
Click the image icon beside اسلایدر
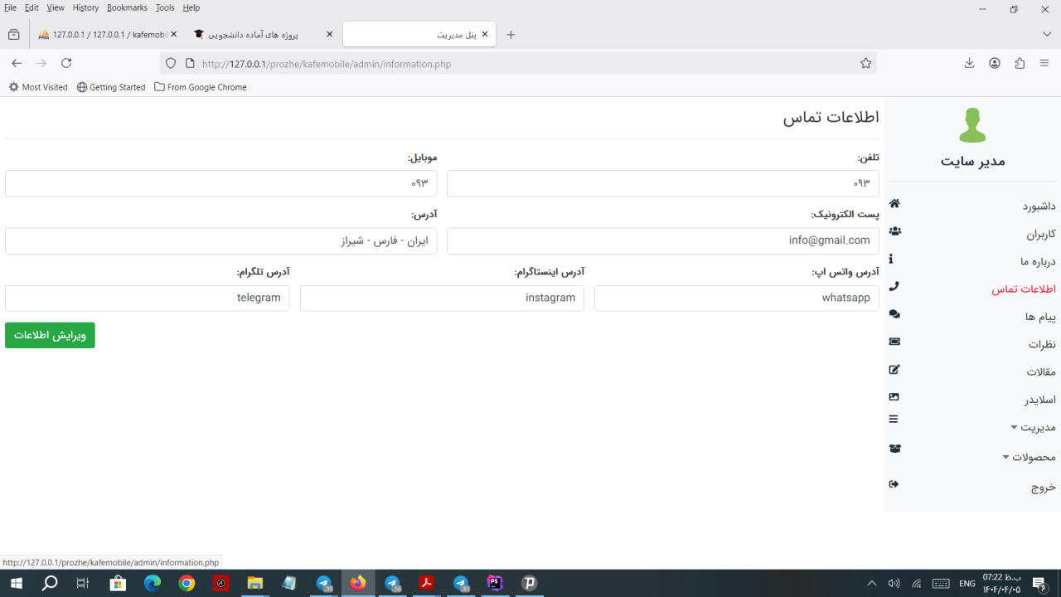[894, 397]
